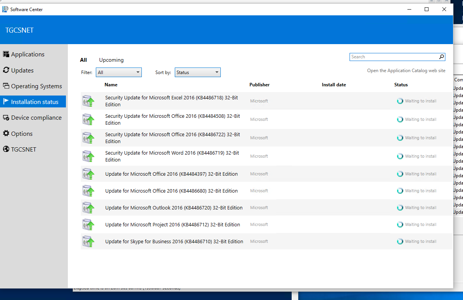Image resolution: width=463 pixels, height=300 pixels.
Task: Sort updates by clicking Name column header
Action: pyautogui.click(x=111, y=85)
